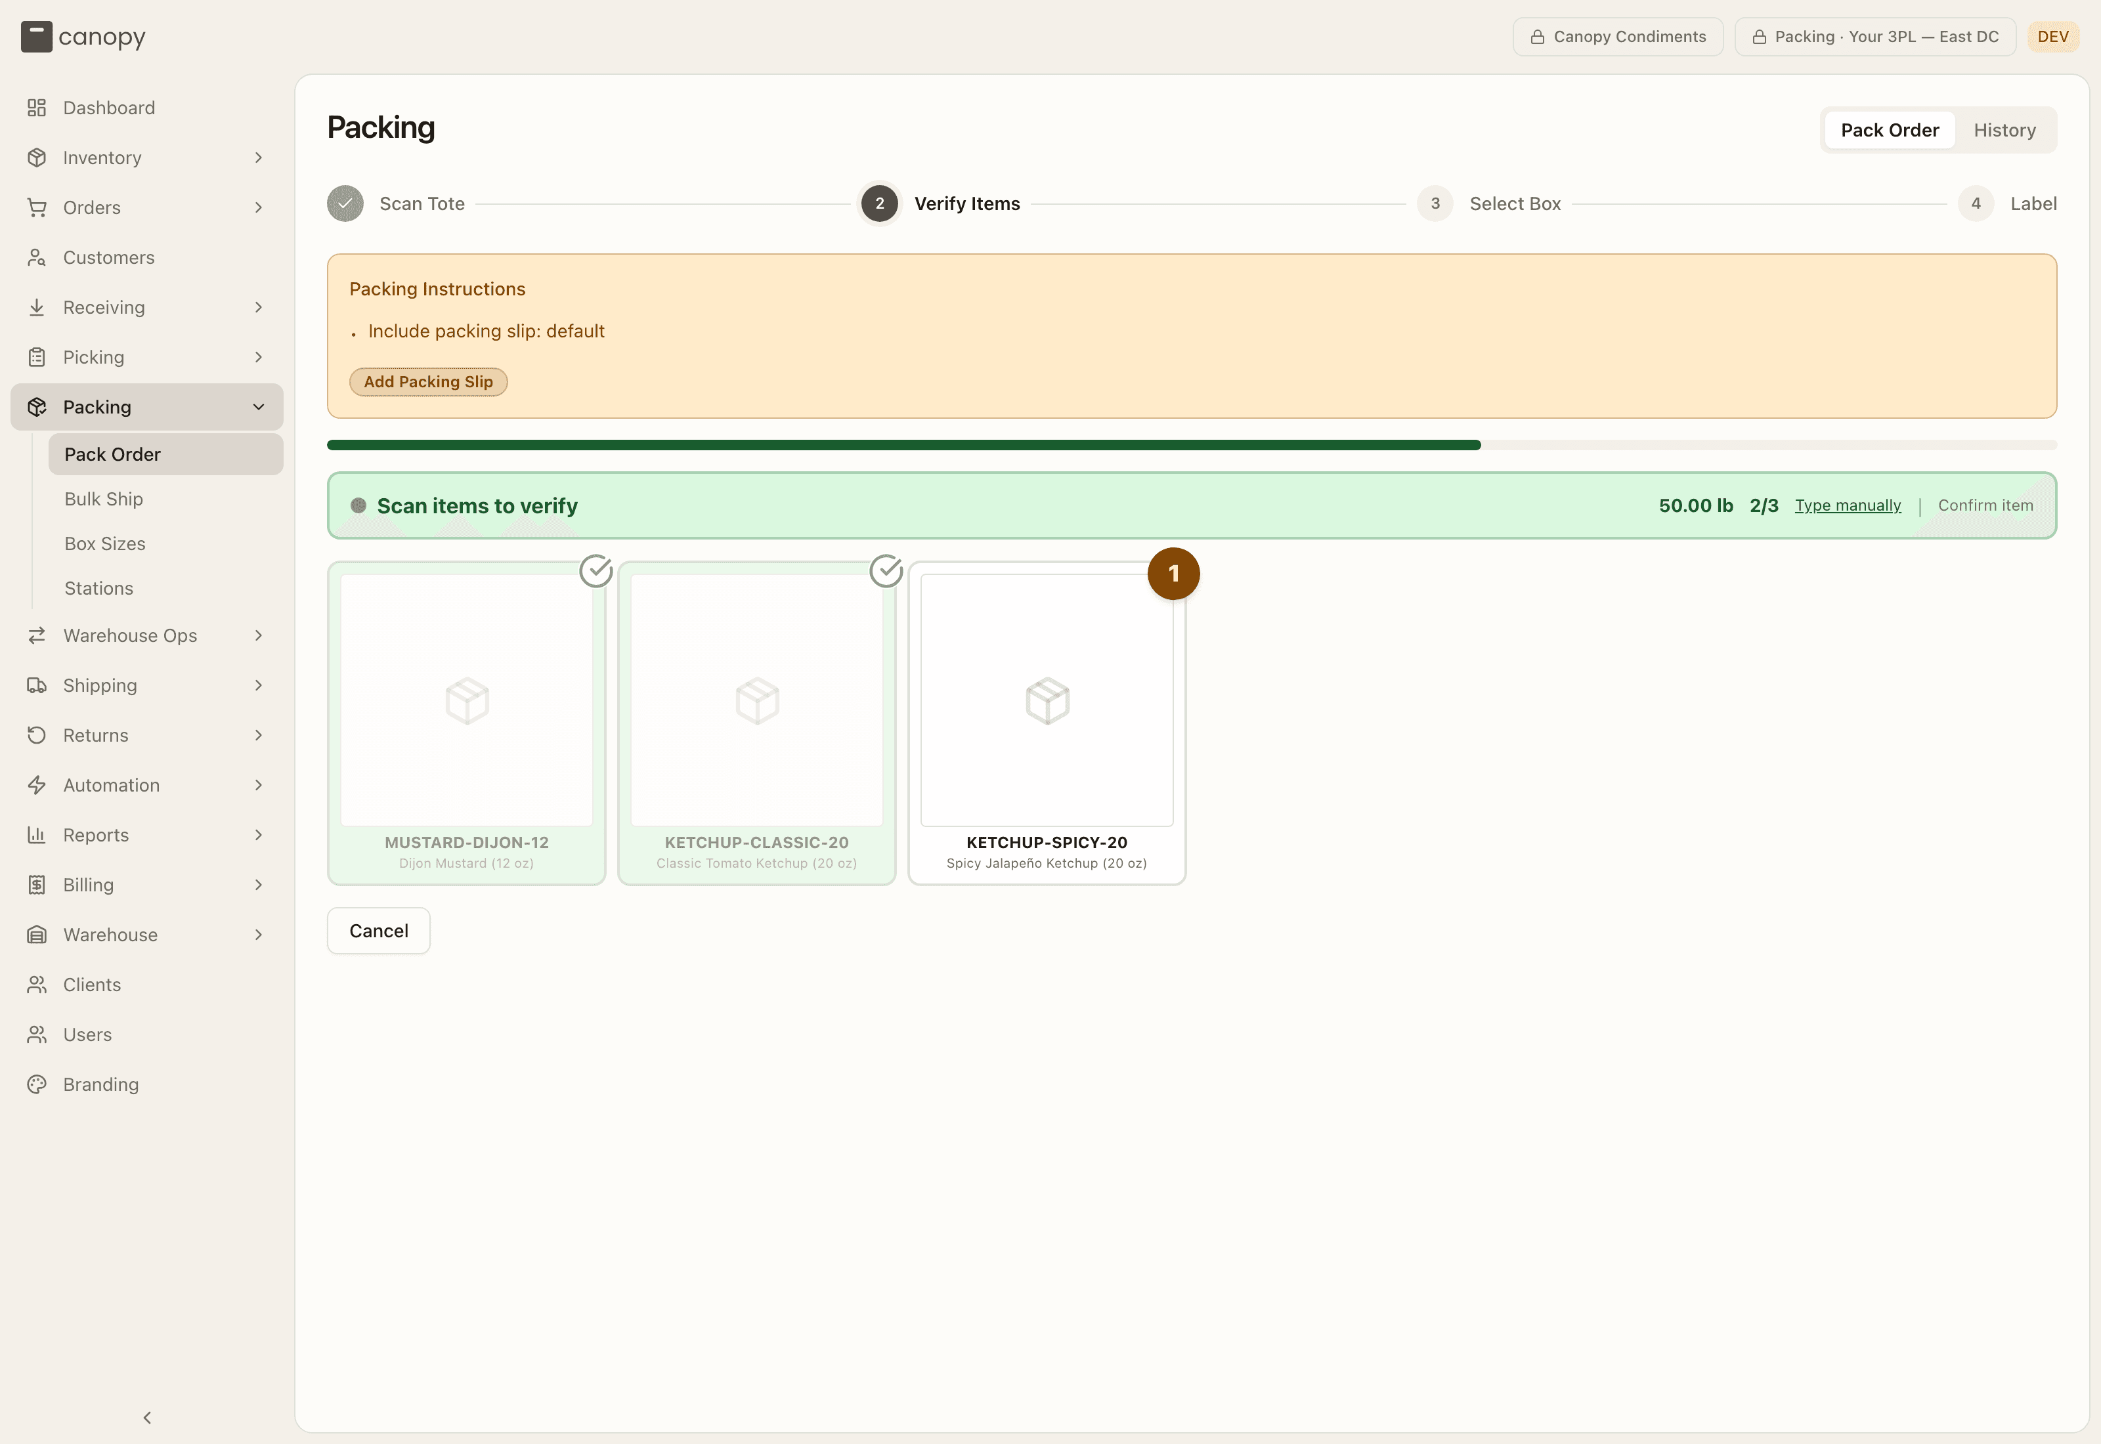Screen dimensions: 2101x1444
Task: Open Pack Order in sidebar submenu
Action: point(165,454)
